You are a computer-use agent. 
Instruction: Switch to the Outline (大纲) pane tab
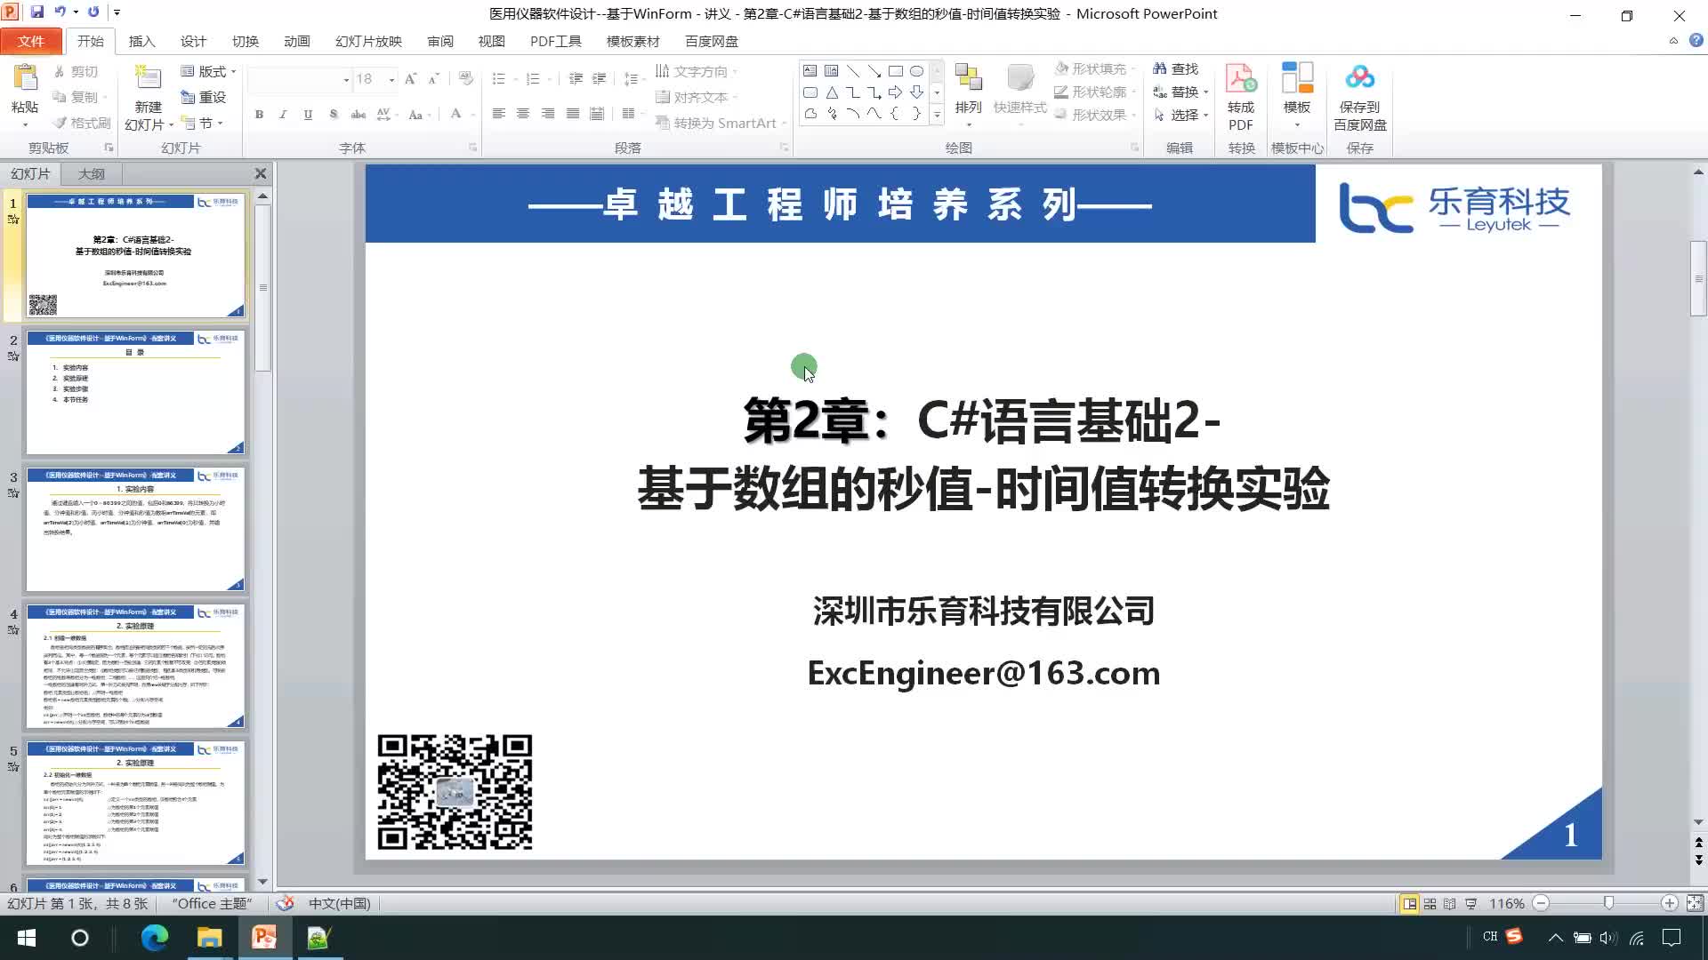[x=91, y=173]
